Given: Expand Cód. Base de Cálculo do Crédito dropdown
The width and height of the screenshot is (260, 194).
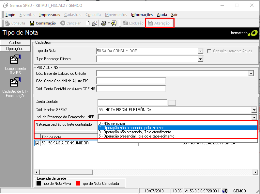Looking at the screenshot, I should (x=251, y=73).
